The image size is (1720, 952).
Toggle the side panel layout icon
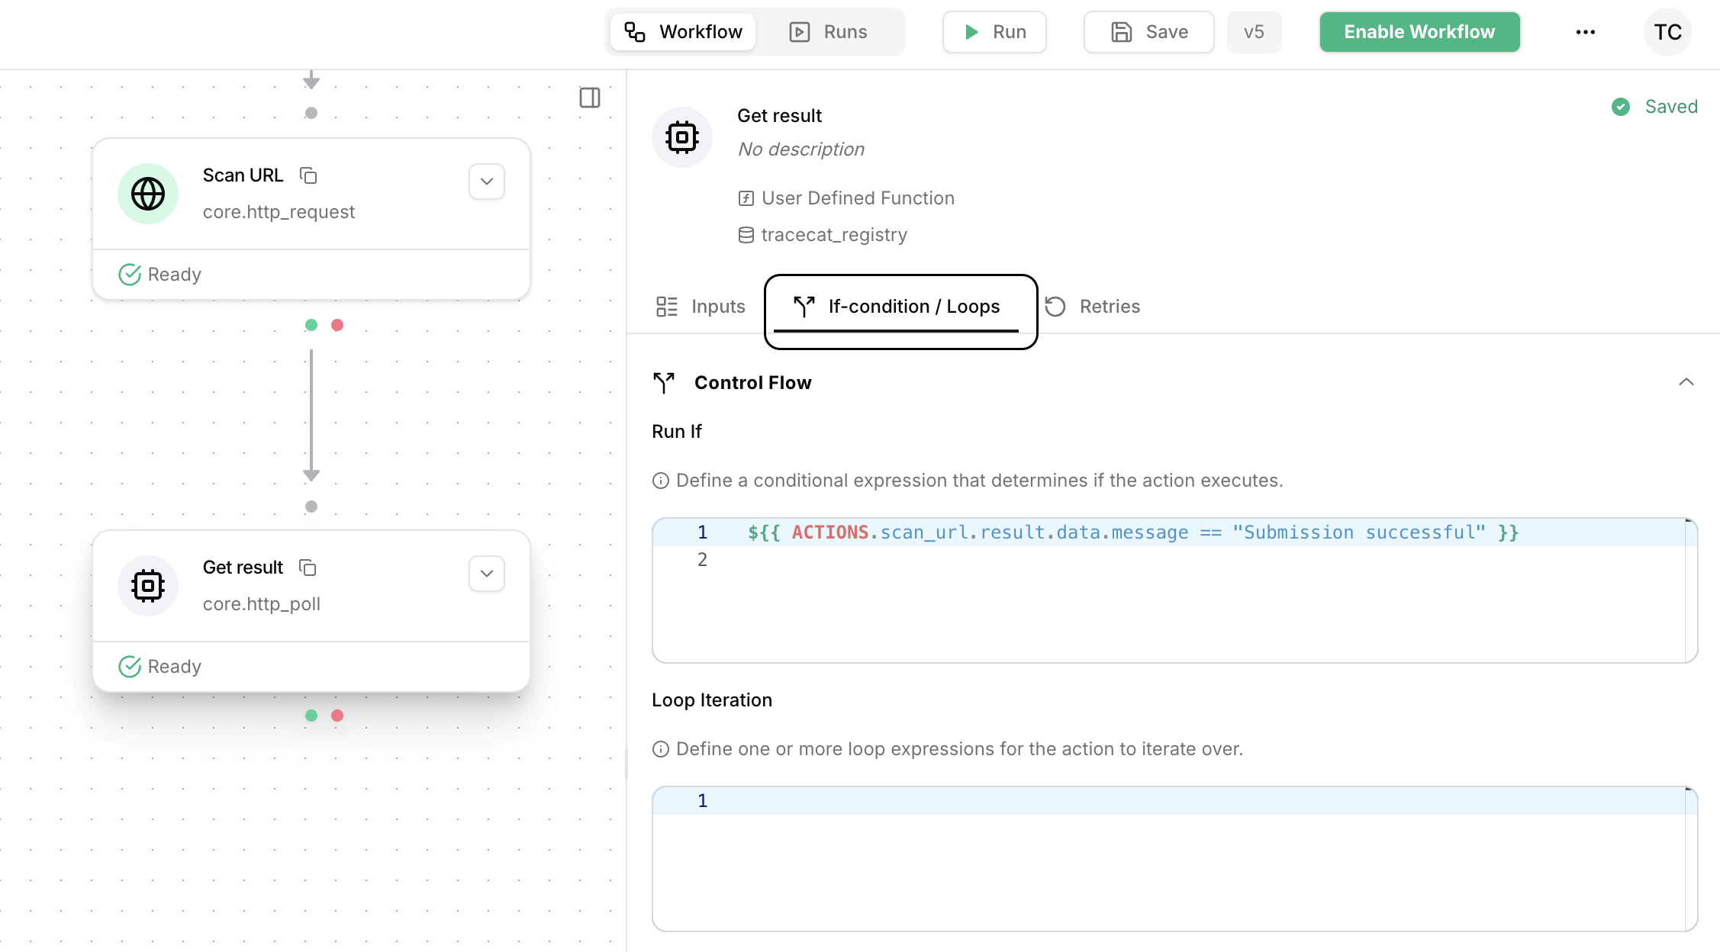590,98
